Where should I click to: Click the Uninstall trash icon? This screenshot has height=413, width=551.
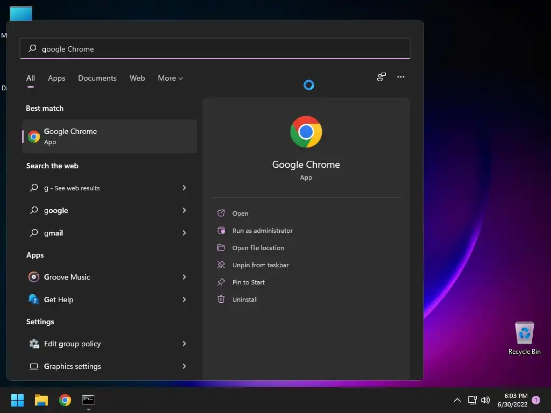pos(221,299)
